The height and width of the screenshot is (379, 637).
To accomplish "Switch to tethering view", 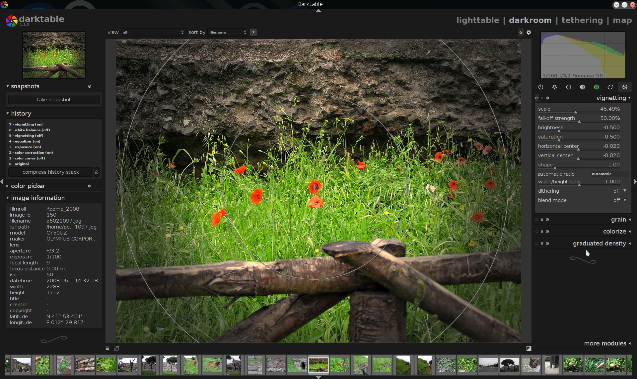I will coord(582,20).
